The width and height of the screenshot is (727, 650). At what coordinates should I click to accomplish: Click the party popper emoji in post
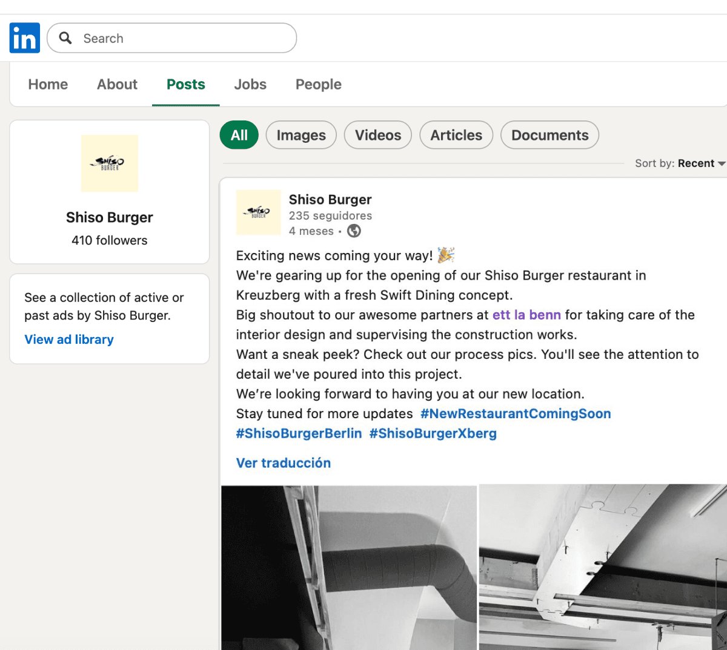tap(446, 255)
